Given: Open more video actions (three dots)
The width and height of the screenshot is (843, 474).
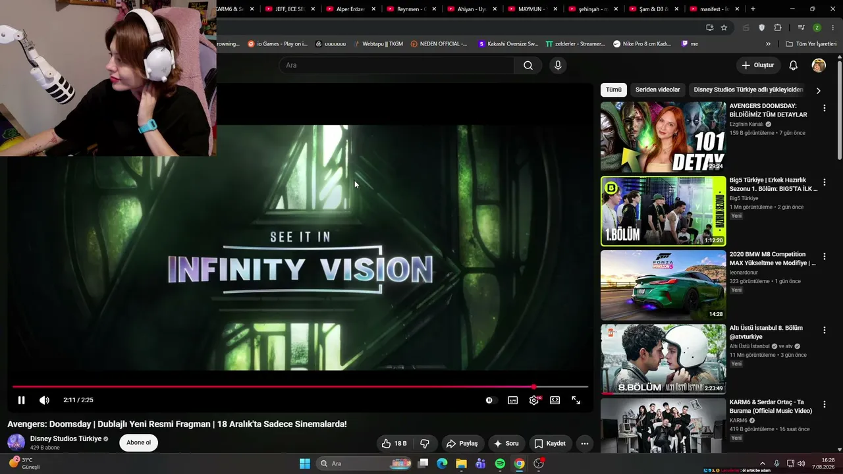Looking at the screenshot, I should 584,444.
